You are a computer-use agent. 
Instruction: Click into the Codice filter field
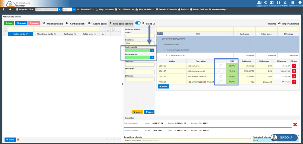point(140,36)
